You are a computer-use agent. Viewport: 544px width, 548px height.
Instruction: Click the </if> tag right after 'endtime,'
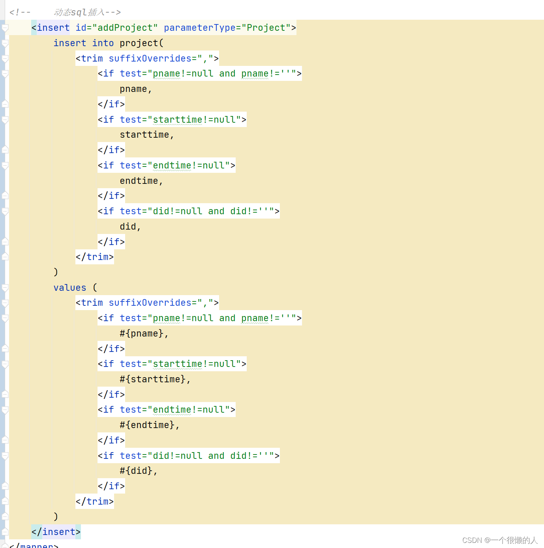pyautogui.click(x=111, y=196)
